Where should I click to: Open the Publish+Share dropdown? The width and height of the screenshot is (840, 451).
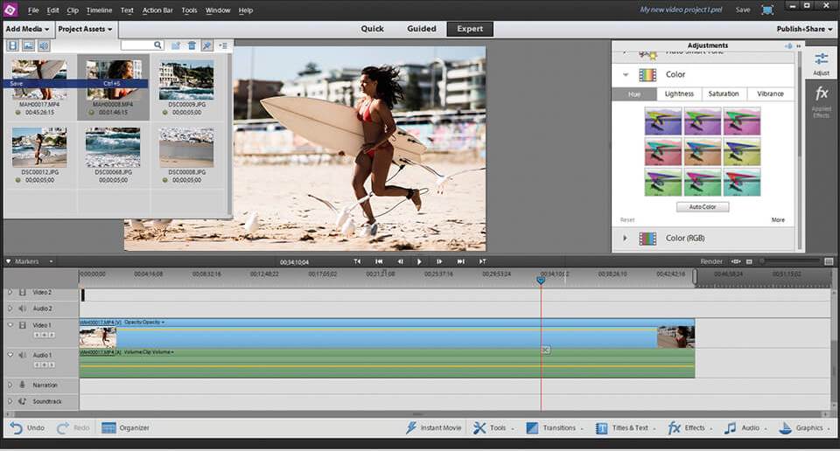[804, 29]
